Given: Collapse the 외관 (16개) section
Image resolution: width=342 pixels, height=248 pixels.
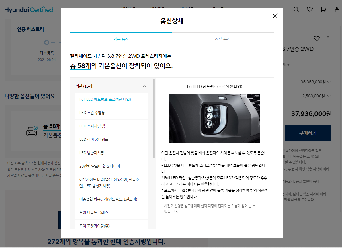Looking at the screenshot, I should click(x=144, y=86).
